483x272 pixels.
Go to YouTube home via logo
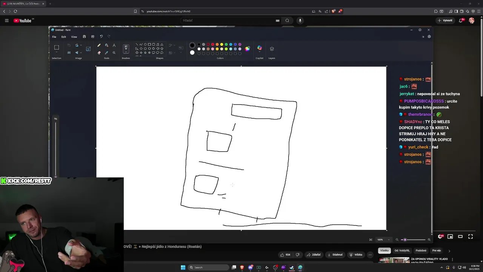23,20
